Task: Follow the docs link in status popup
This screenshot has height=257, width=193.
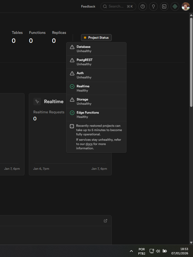Action: (x=89, y=144)
